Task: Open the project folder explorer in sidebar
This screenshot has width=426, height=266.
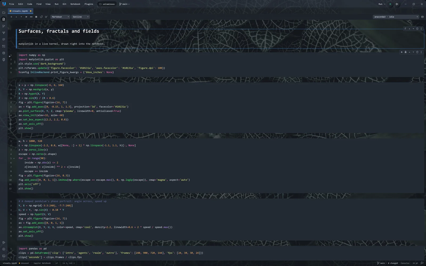Action: click(x=4, y=13)
